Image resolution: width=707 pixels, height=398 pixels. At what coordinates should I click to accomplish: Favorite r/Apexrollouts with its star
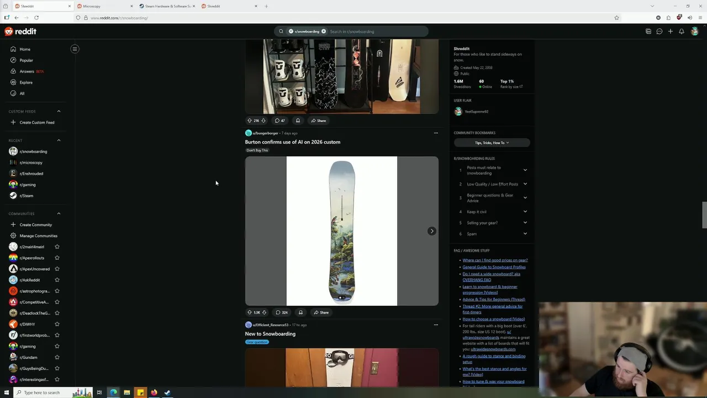[57, 258]
